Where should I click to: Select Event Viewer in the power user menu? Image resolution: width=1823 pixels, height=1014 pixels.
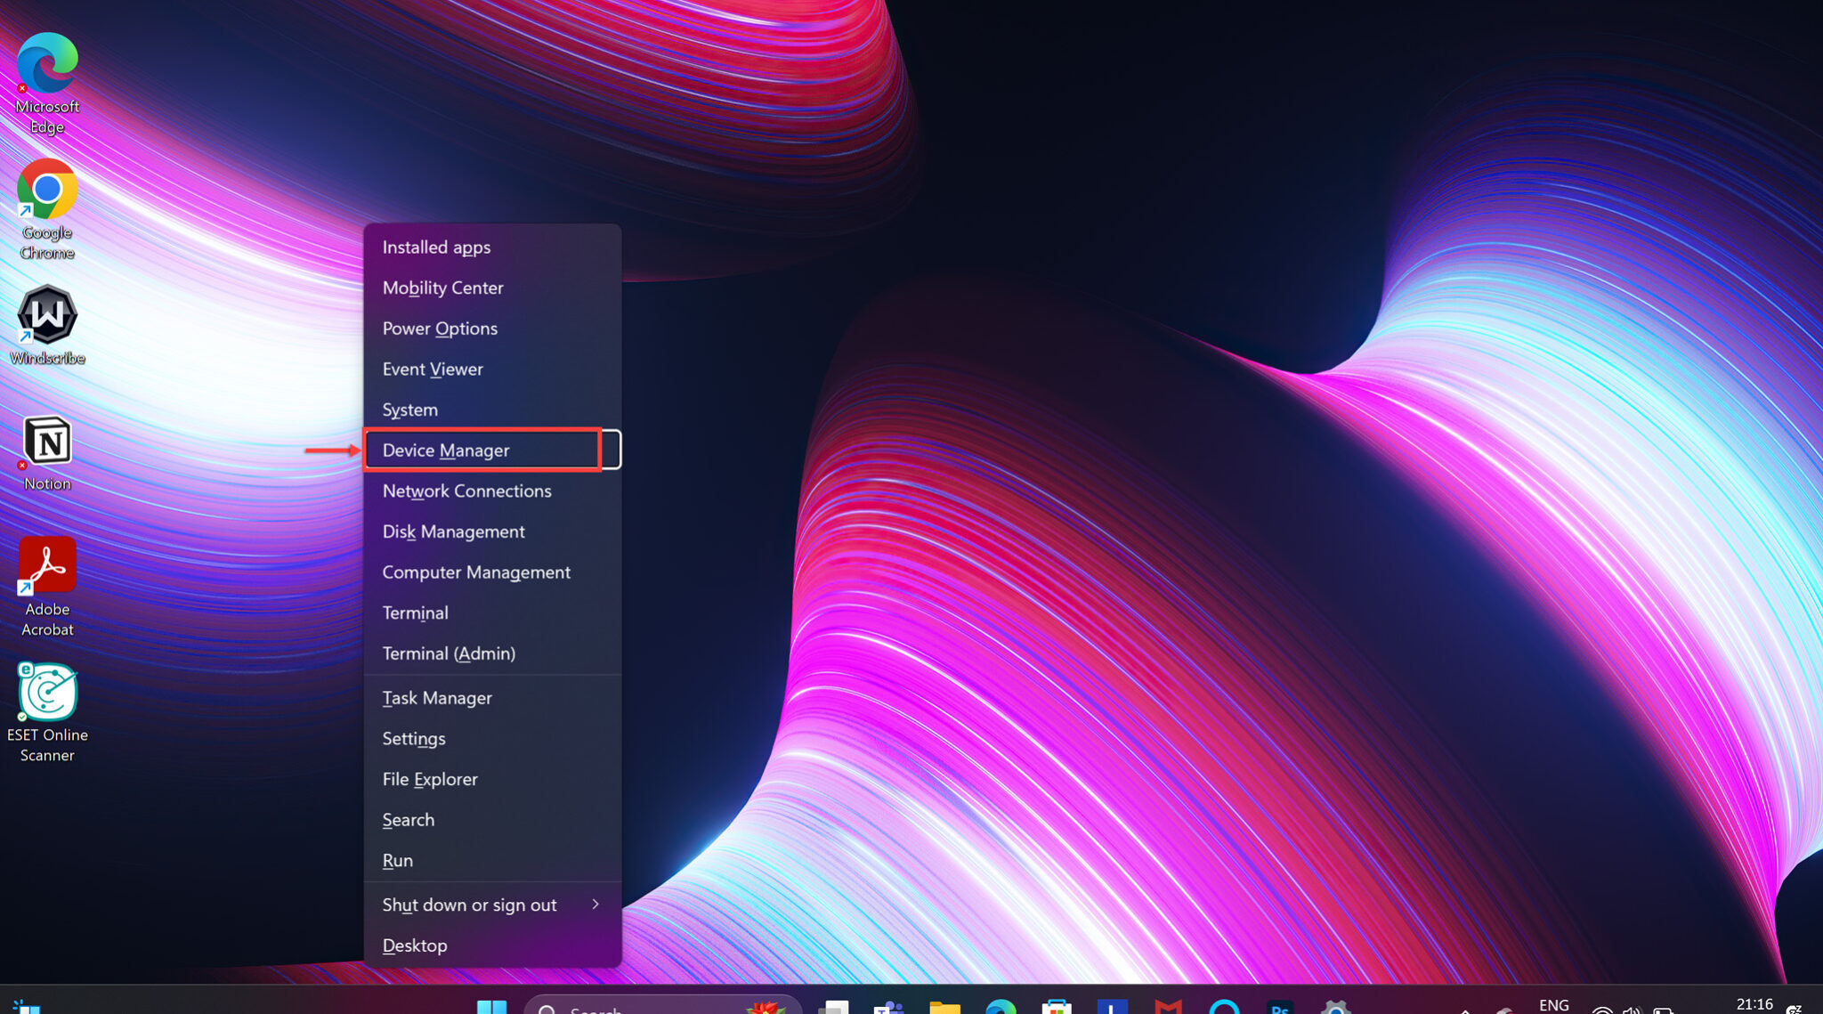tap(433, 369)
